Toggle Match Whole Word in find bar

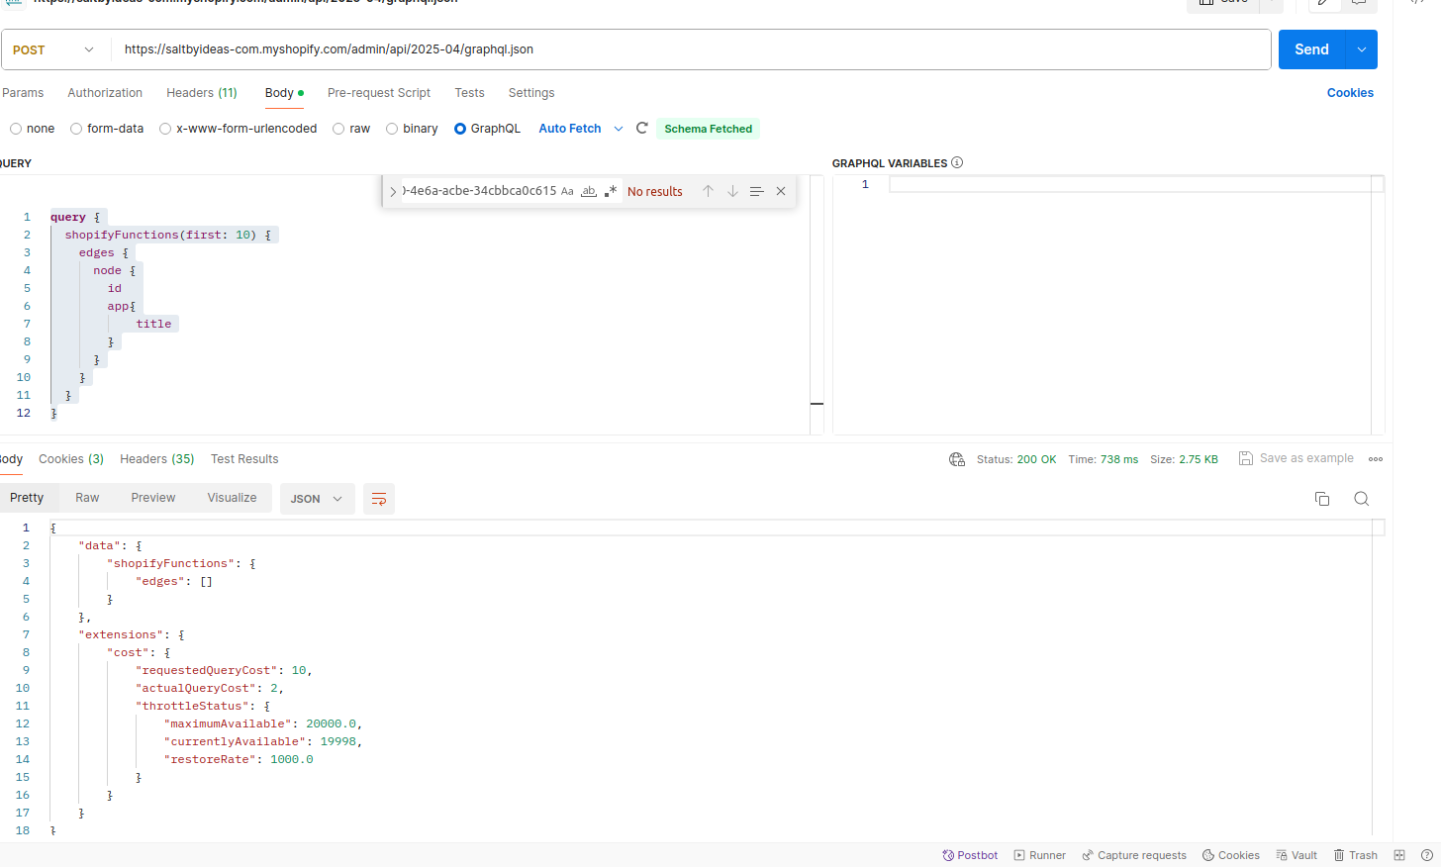click(589, 191)
